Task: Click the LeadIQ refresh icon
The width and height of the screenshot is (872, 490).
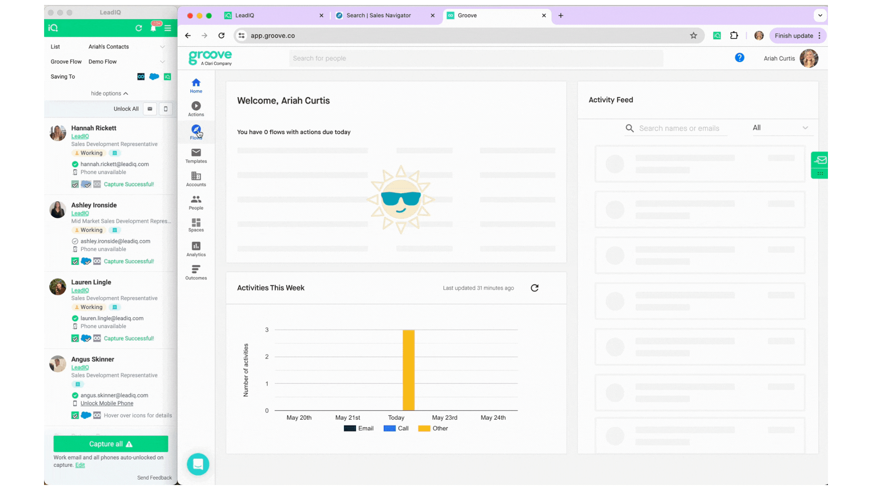Action: coord(139,28)
